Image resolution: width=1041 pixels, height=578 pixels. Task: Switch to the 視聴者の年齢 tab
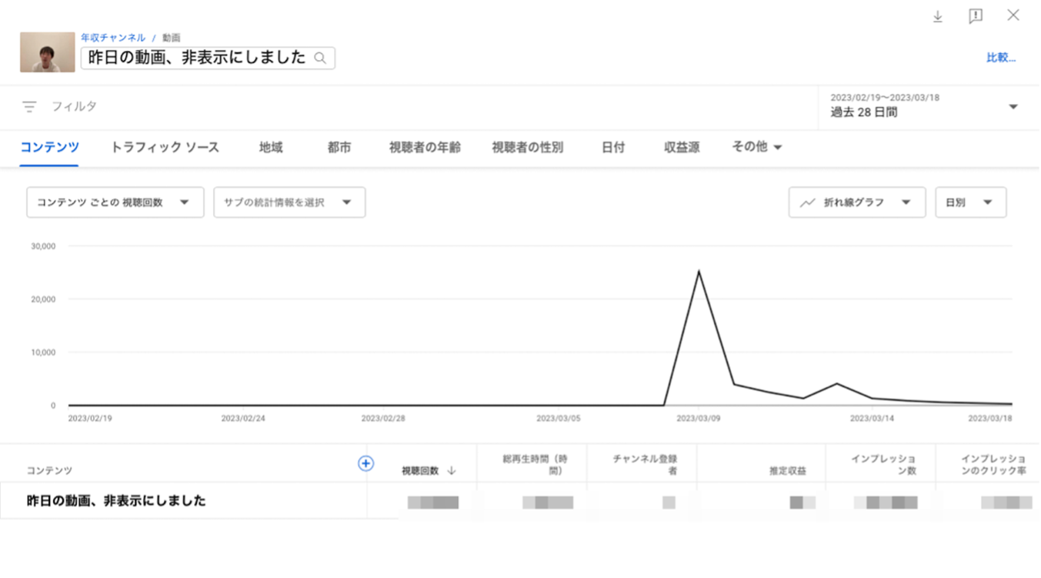425,147
